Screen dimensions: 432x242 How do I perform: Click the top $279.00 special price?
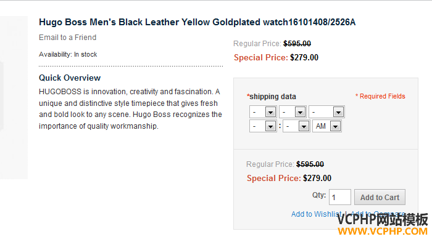(304, 57)
